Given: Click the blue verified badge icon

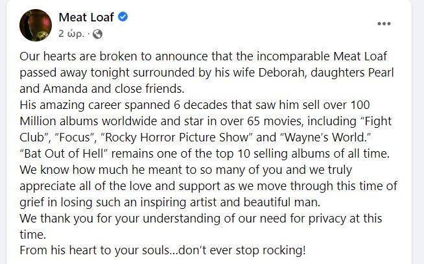Looking at the screenshot, I should pyautogui.click(x=123, y=17).
